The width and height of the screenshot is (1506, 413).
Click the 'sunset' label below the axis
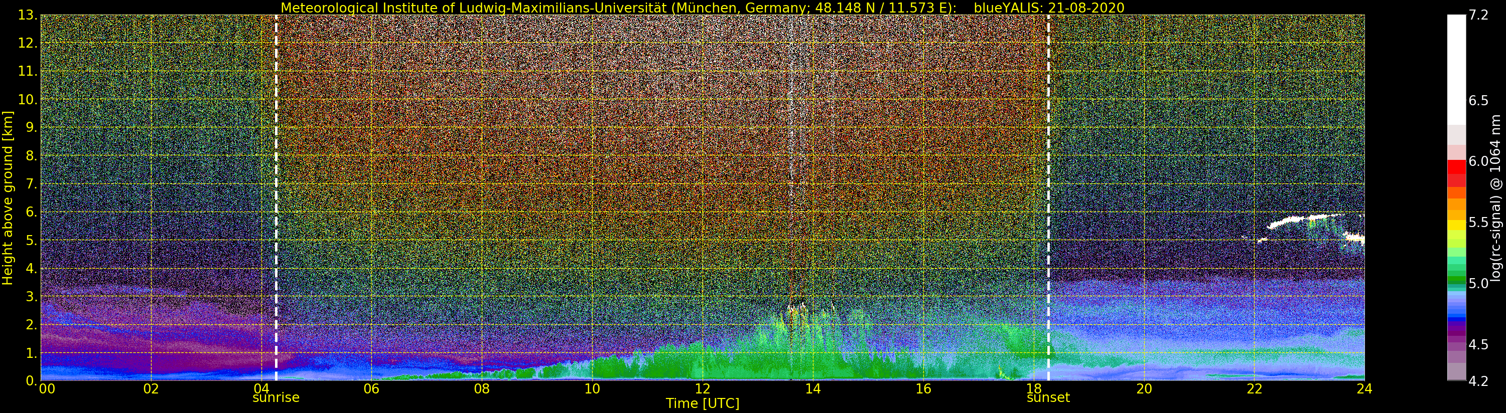(1048, 398)
